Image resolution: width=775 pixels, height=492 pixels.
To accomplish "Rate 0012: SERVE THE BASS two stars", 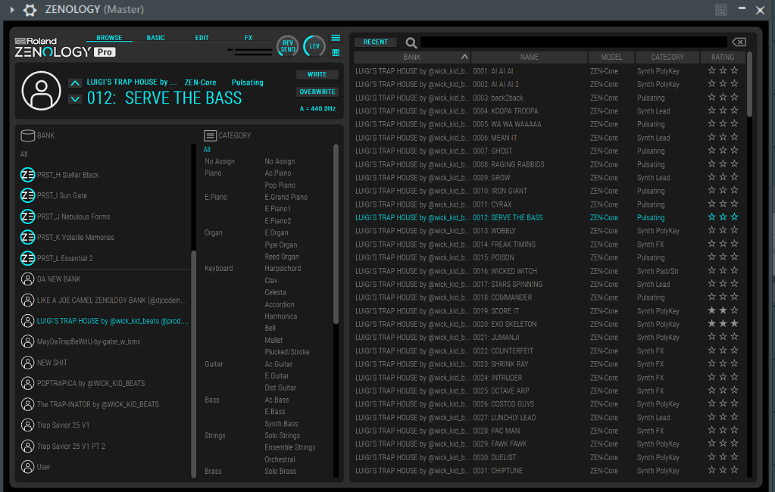I will pyautogui.click(x=723, y=217).
